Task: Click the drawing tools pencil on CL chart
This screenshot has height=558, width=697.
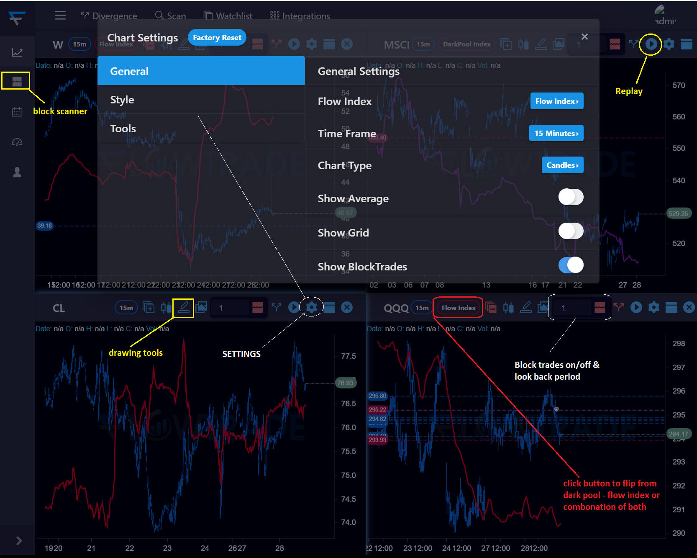Action: (183, 308)
